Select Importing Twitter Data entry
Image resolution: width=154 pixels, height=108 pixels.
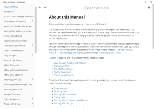click(13, 89)
